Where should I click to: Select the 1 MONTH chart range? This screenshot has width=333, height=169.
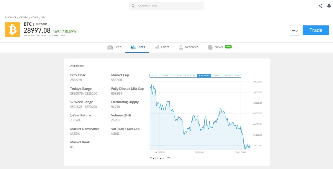tap(176, 76)
